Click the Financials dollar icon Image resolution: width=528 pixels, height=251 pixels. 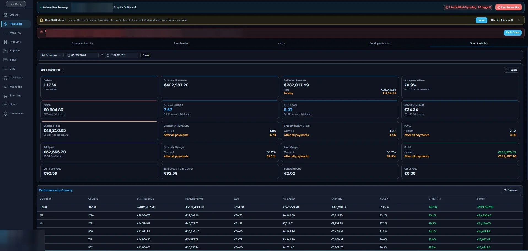point(5,24)
